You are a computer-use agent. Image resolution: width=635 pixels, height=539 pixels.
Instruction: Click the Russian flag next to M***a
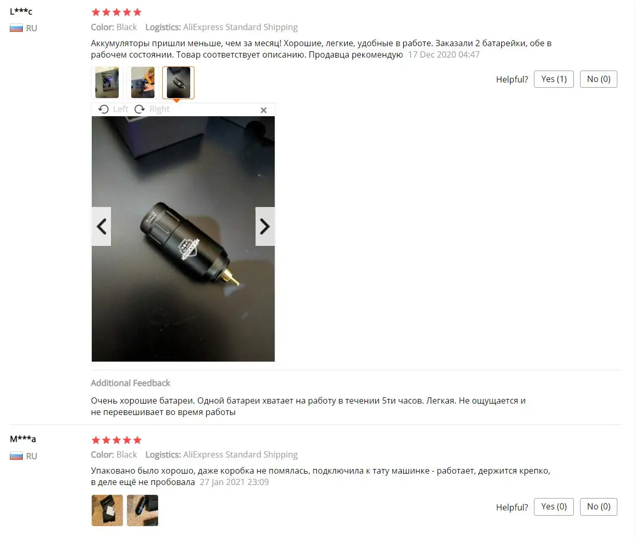coord(17,456)
